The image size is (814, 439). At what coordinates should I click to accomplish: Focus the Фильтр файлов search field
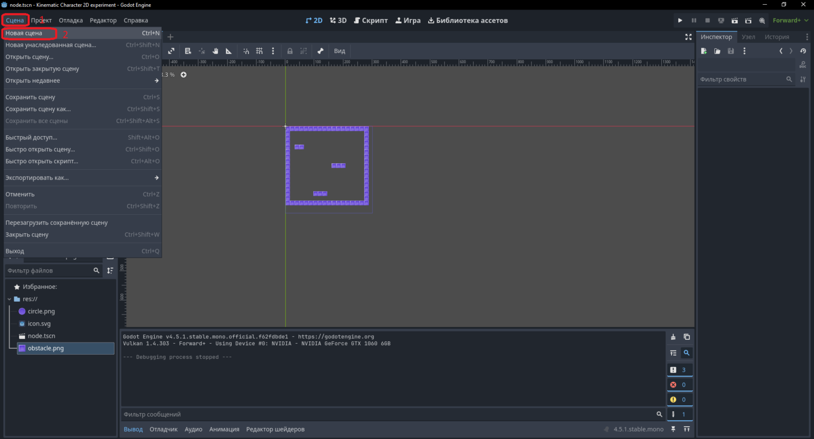click(x=54, y=270)
